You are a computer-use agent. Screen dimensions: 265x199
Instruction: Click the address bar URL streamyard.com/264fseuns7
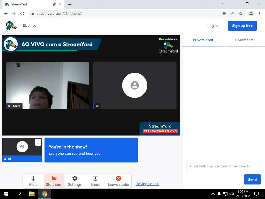click(59, 13)
